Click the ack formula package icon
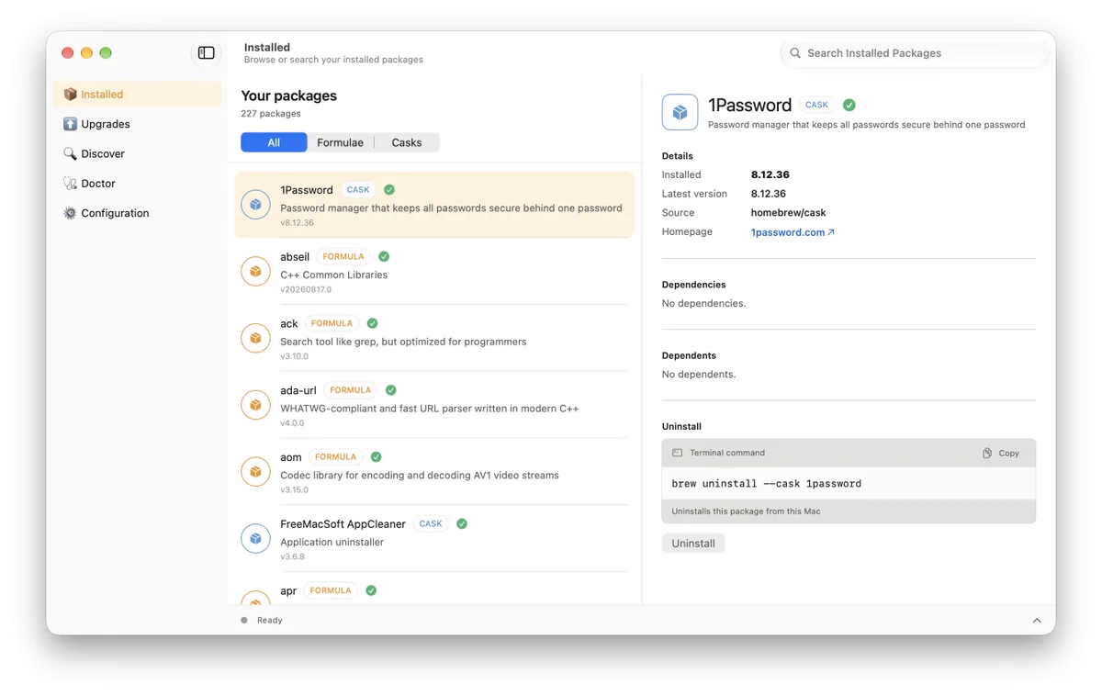Image resolution: width=1102 pixels, height=696 pixels. (255, 338)
